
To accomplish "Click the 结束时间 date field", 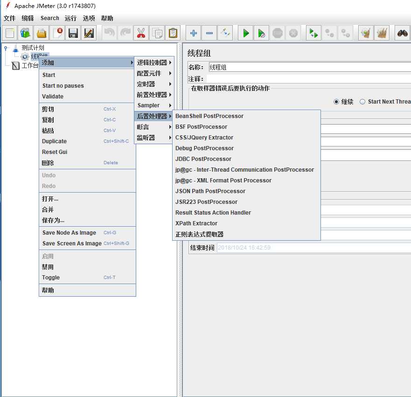I will [314, 248].
